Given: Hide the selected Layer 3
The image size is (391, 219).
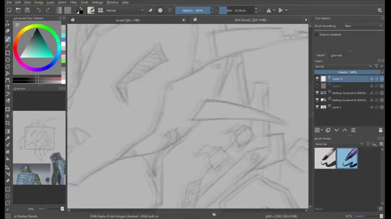Looking at the screenshot, I should (x=317, y=78).
